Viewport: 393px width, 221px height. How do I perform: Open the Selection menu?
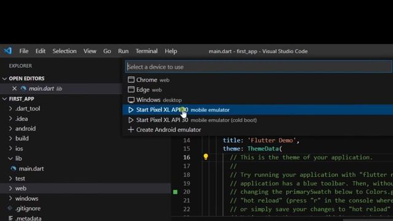point(64,51)
